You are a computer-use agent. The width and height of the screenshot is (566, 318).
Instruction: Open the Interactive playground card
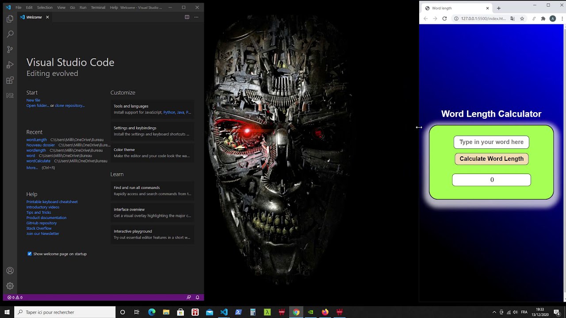pyautogui.click(x=152, y=235)
